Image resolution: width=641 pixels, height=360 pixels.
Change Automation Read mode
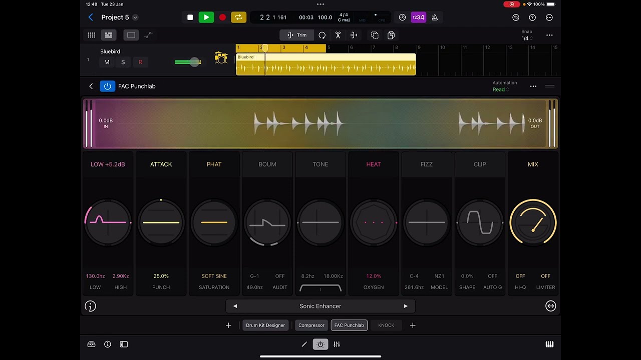pyautogui.click(x=501, y=89)
